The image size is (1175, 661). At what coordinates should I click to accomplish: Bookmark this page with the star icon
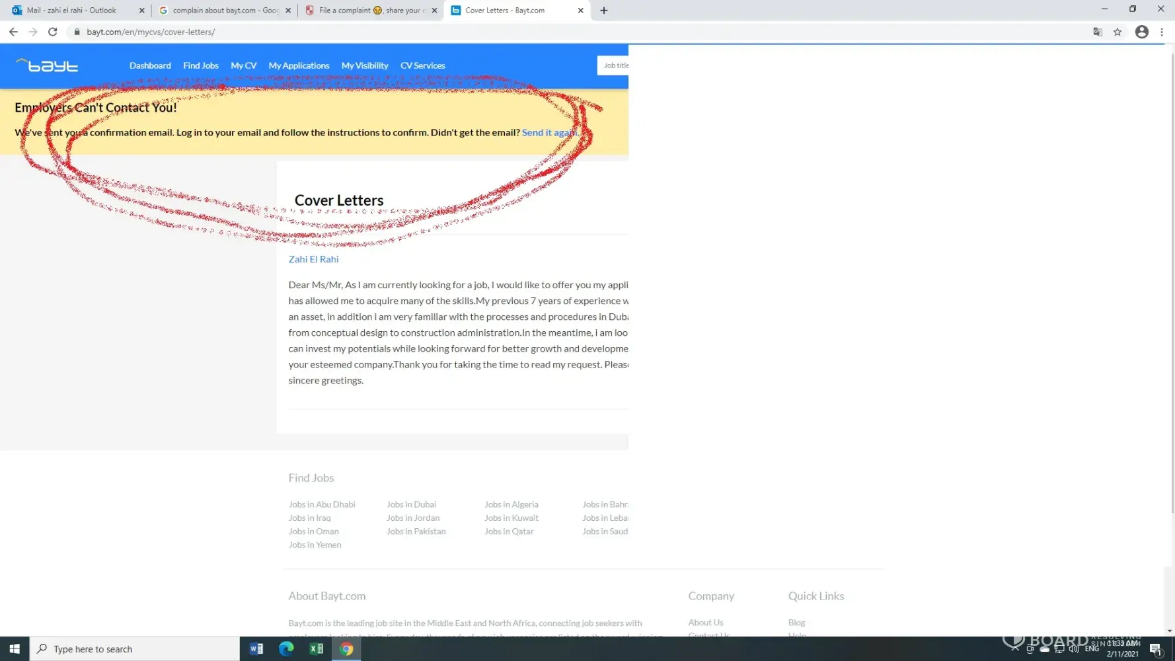(1118, 32)
